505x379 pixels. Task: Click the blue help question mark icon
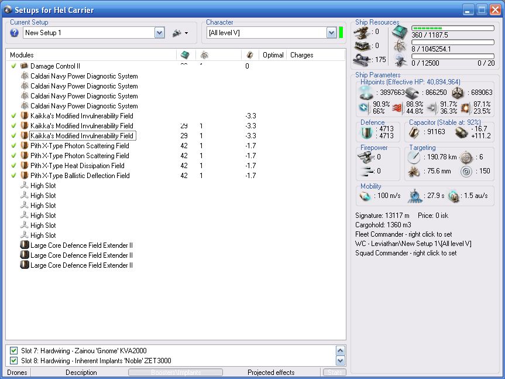pyautogui.click(x=14, y=33)
